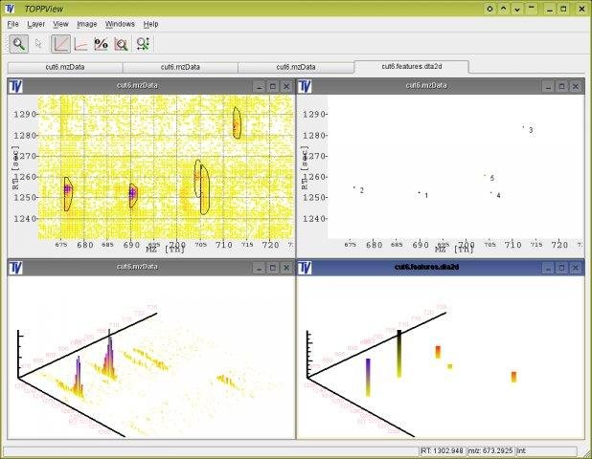Select the zoom magnifier tool
The image size is (592, 459).
click(18, 44)
